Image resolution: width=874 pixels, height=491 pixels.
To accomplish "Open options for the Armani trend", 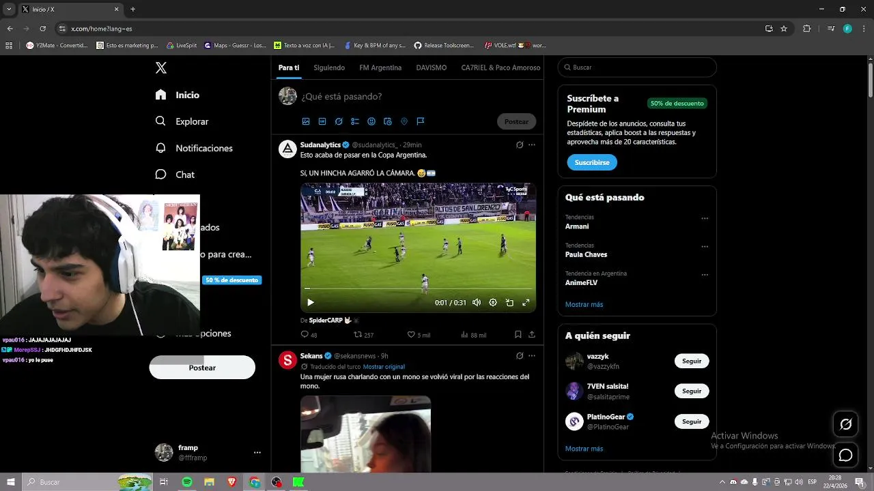I will point(705,218).
